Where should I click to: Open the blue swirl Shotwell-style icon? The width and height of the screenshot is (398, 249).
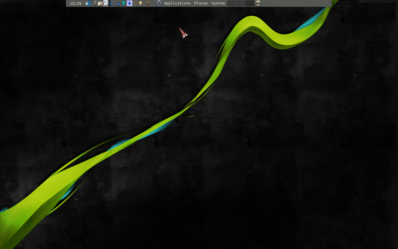pyautogui.click(x=88, y=3)
